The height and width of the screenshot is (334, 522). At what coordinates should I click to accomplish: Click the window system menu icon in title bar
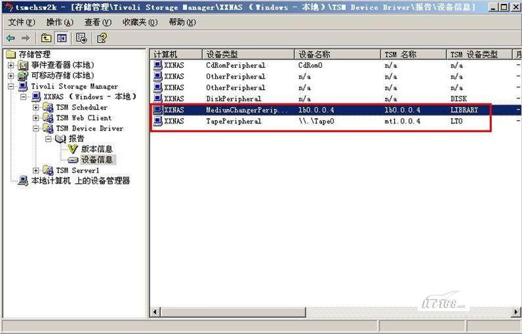click(x=8, y=7)
